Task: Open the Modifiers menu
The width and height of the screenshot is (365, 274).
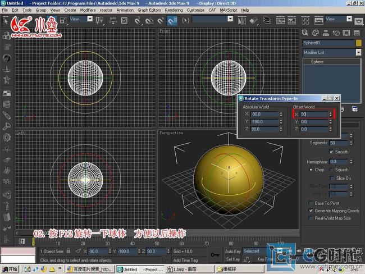Action: 88,10
